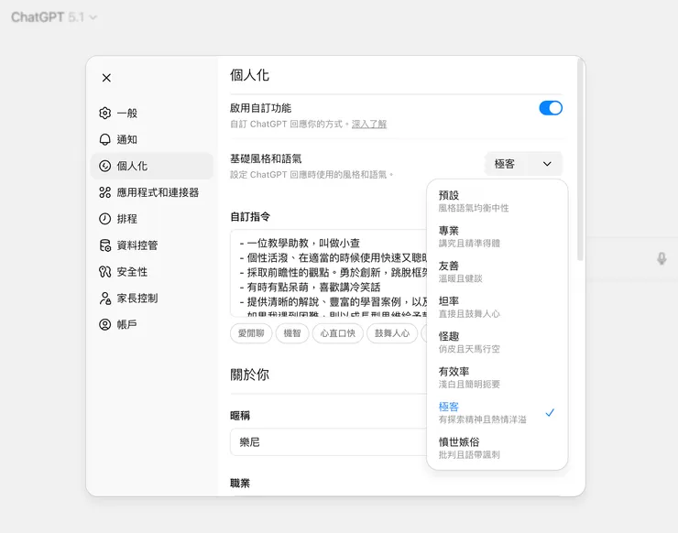This screenshot has height=533, width=678.
Task: Click the apps icon beside 應用程式和連接器
Action: click(x=105, y=192)
